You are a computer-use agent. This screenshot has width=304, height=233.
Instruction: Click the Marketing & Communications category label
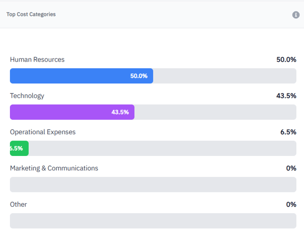click(x=54, y=168)
